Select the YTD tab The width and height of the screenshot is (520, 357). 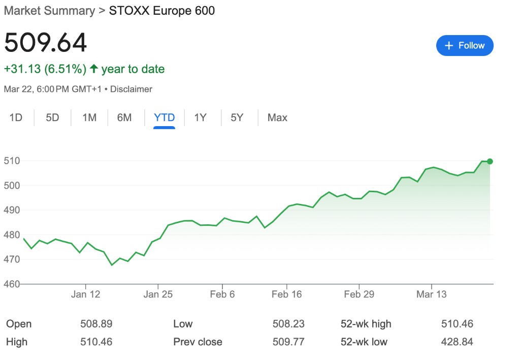[x=164, y=117]
